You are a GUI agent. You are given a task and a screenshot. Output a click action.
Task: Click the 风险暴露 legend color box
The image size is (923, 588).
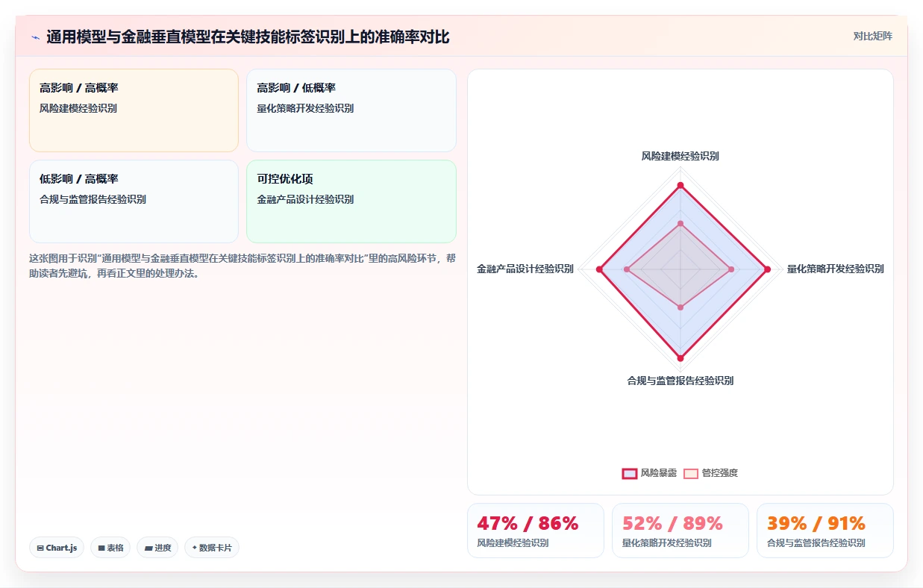pyautogui.click(x=630, y=473)
